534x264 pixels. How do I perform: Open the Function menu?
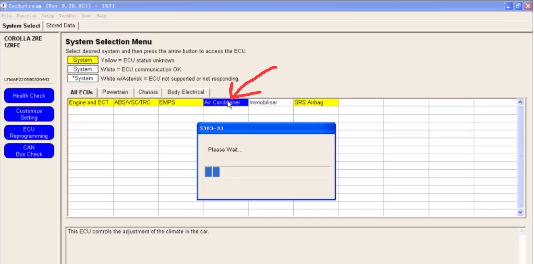tap(26, 16)
